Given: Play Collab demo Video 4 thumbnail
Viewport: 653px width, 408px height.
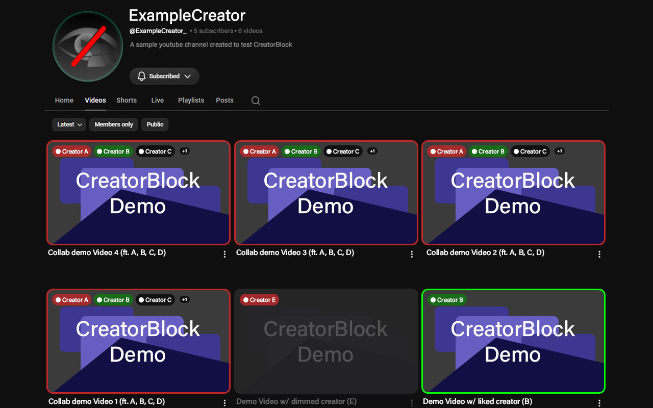Looking at the screenshot, I should point(138,193).
